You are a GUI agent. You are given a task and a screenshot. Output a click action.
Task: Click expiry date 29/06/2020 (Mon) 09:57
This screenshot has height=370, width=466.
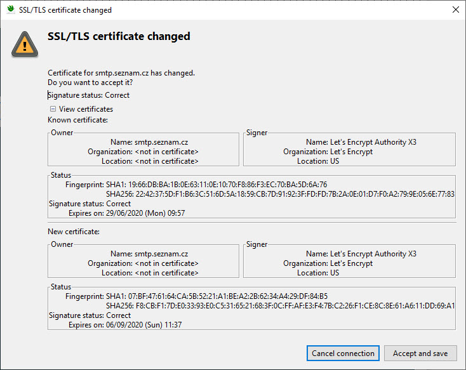(x=145, y=213)
